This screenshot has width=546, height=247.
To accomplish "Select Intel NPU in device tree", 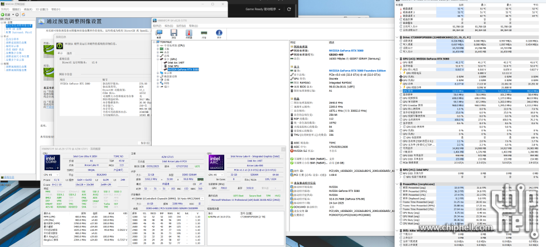I will (173, 66).
